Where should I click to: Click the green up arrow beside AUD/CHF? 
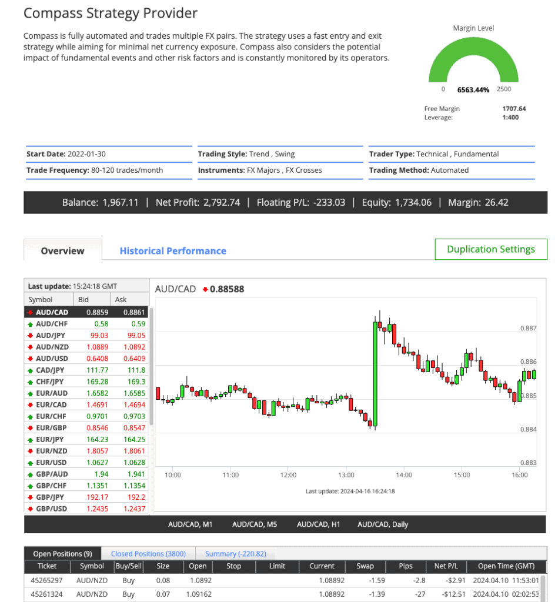(30, 325)
